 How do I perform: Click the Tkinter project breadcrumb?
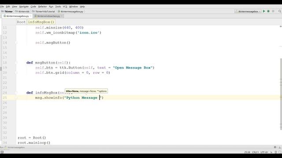coord(7,11)
